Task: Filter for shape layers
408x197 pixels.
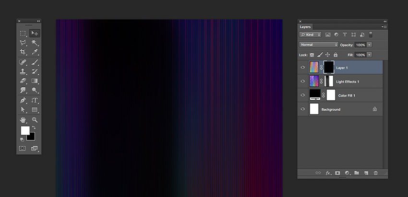Action: pos(353,35)
